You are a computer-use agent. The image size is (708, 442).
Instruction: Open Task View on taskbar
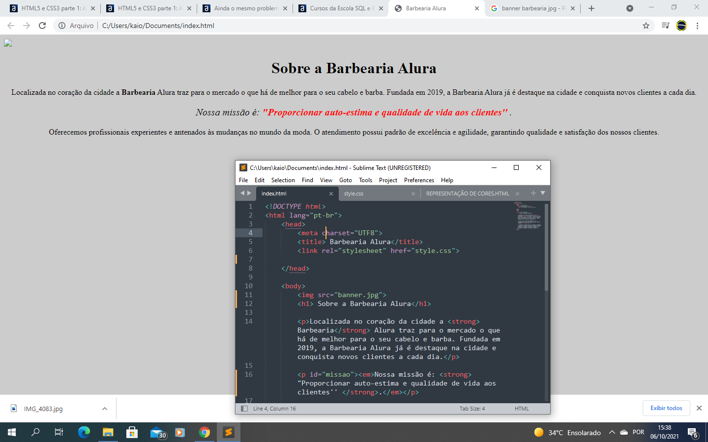click(59, 432)
